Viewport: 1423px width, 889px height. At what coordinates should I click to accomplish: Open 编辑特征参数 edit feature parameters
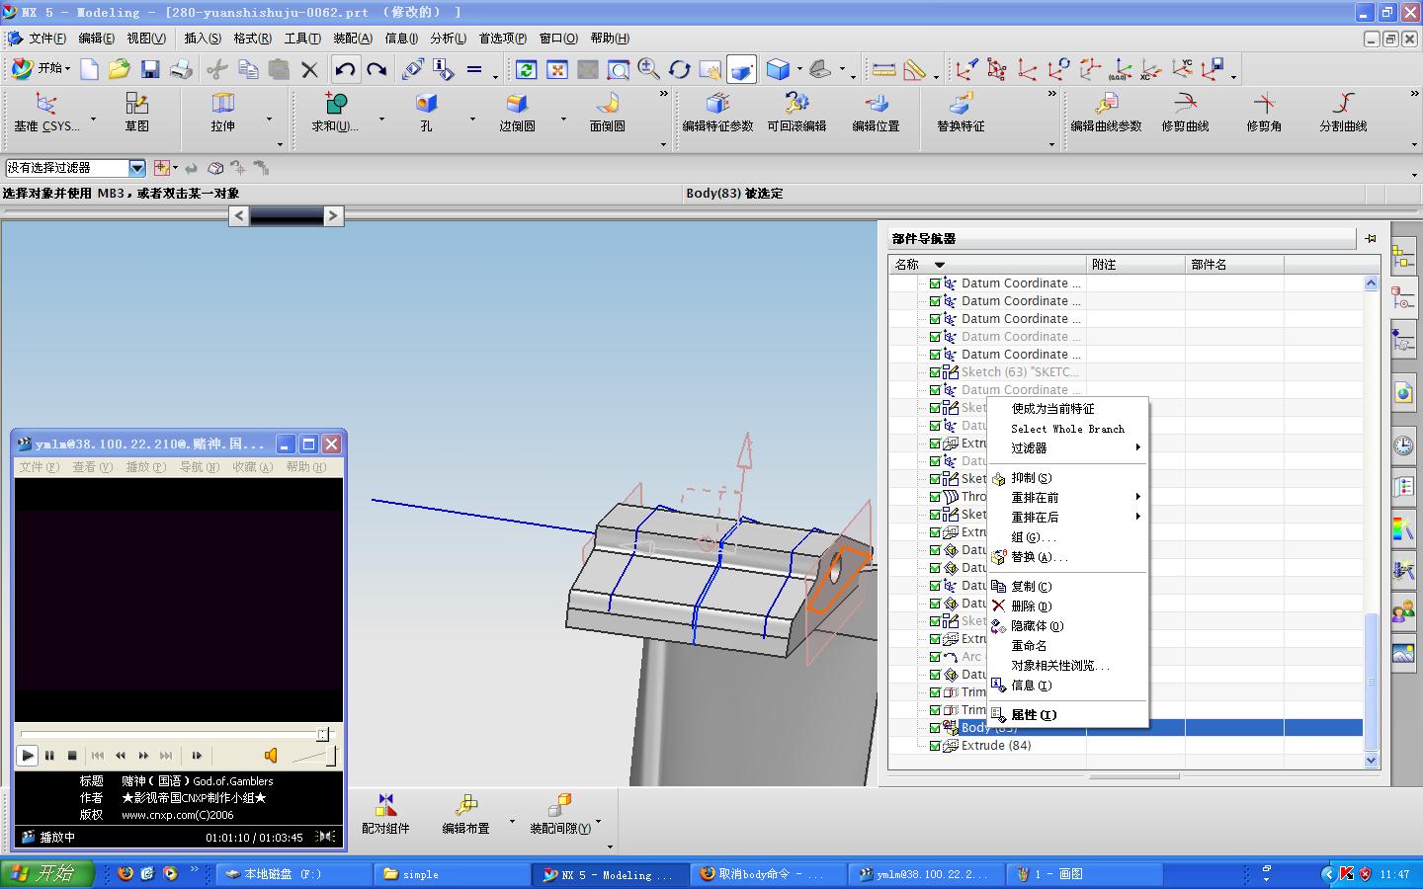coord(717,113)
